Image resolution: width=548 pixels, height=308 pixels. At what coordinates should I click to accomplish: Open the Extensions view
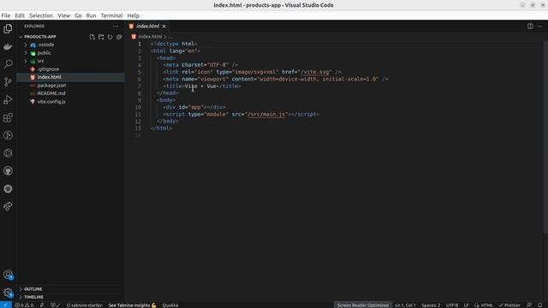pos(8,118)
